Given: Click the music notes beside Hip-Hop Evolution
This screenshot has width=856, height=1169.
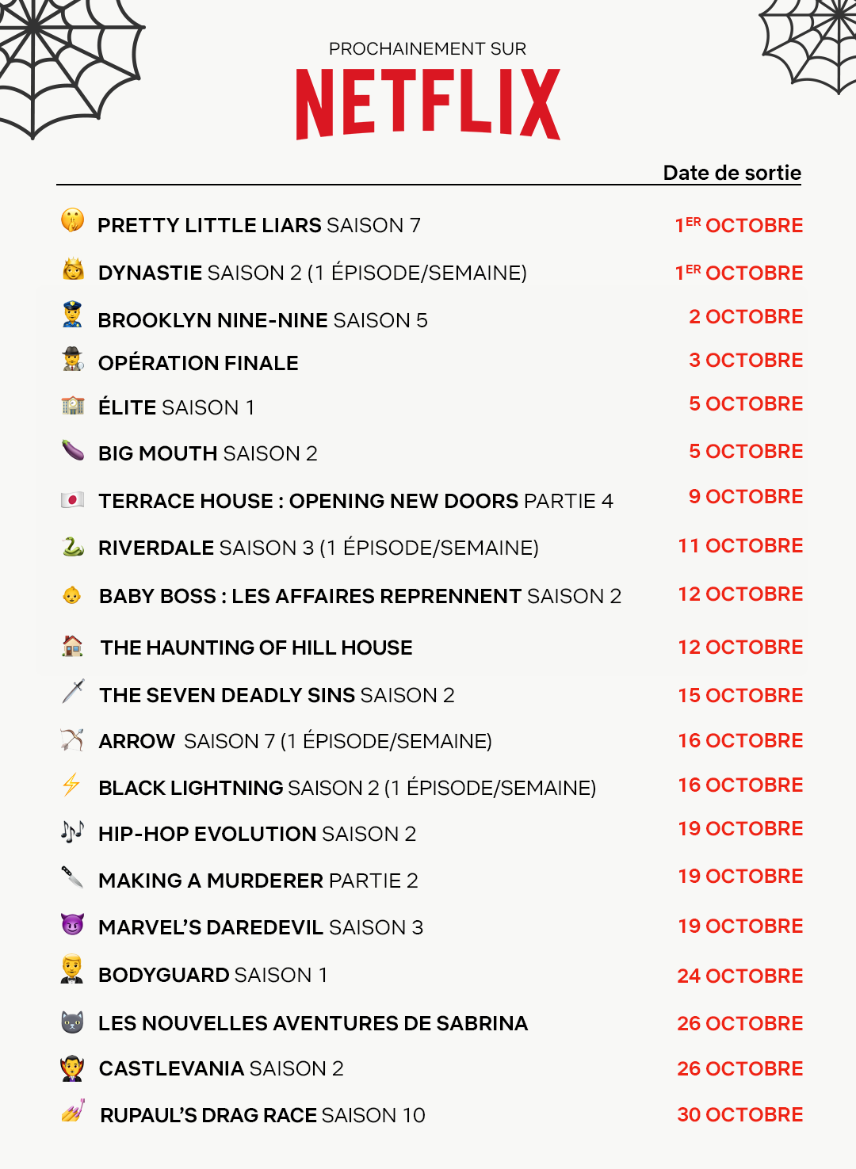Looking at the screenshot, I should point(72,831).
